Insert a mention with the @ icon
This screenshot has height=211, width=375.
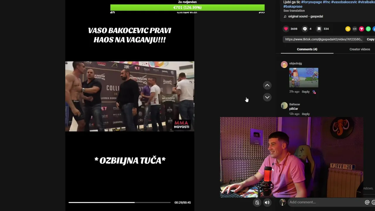[x=367, y=202]
